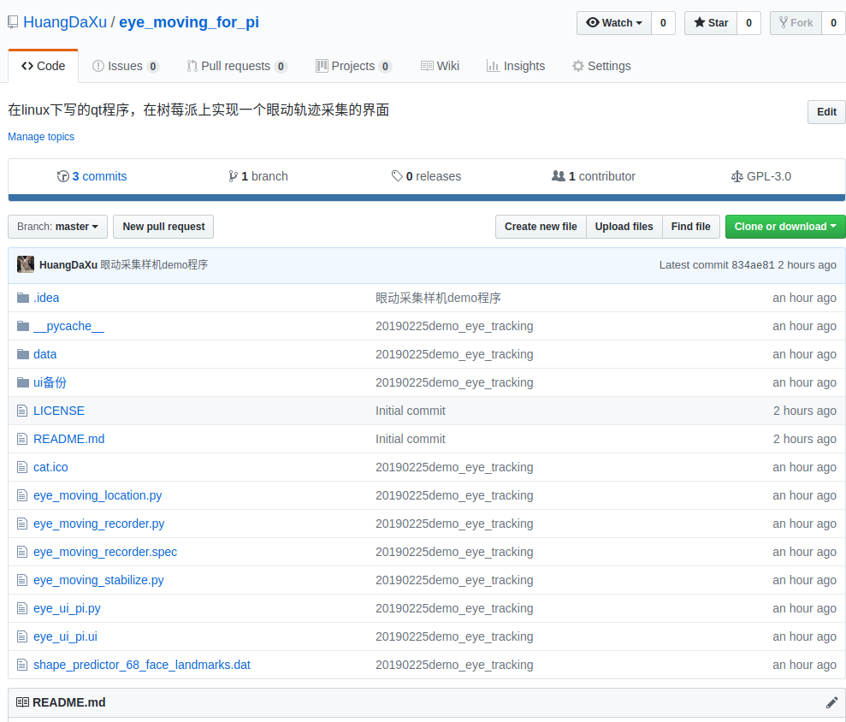Click the branch icon beside 1 branch

coord(233,176)
